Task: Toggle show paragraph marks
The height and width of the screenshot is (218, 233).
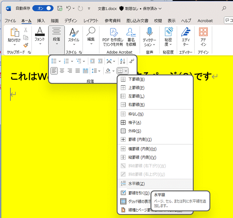Action: click(131, 61)
